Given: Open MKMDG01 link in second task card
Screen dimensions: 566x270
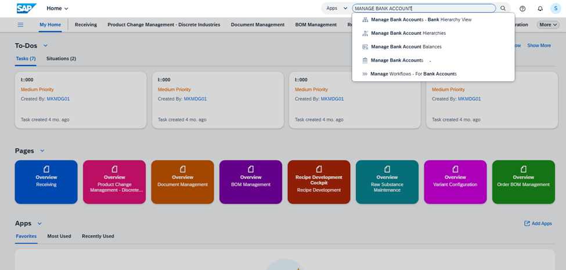Looking at the screenshot, I should point(195,99).
